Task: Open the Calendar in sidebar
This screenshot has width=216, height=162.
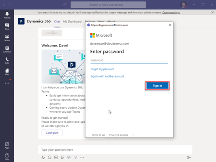Action: click(x=7, y=49)
